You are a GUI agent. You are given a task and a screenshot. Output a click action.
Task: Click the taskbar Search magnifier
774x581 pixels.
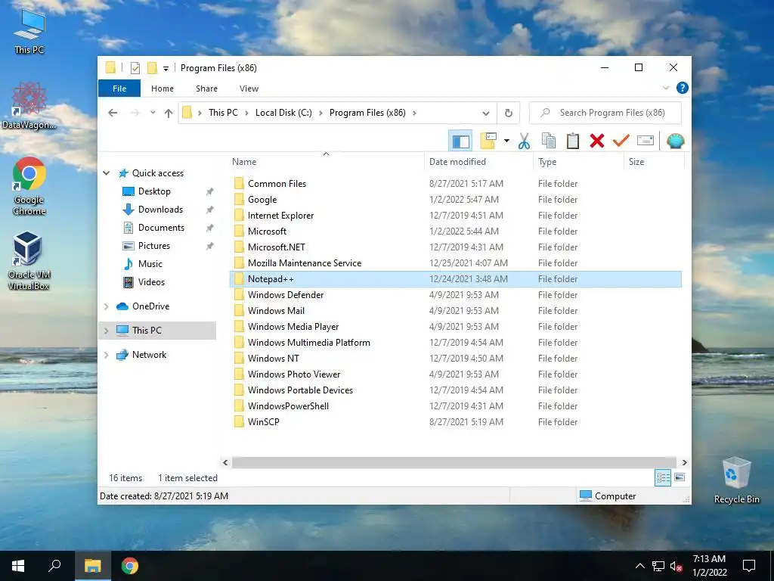(54, 566)
